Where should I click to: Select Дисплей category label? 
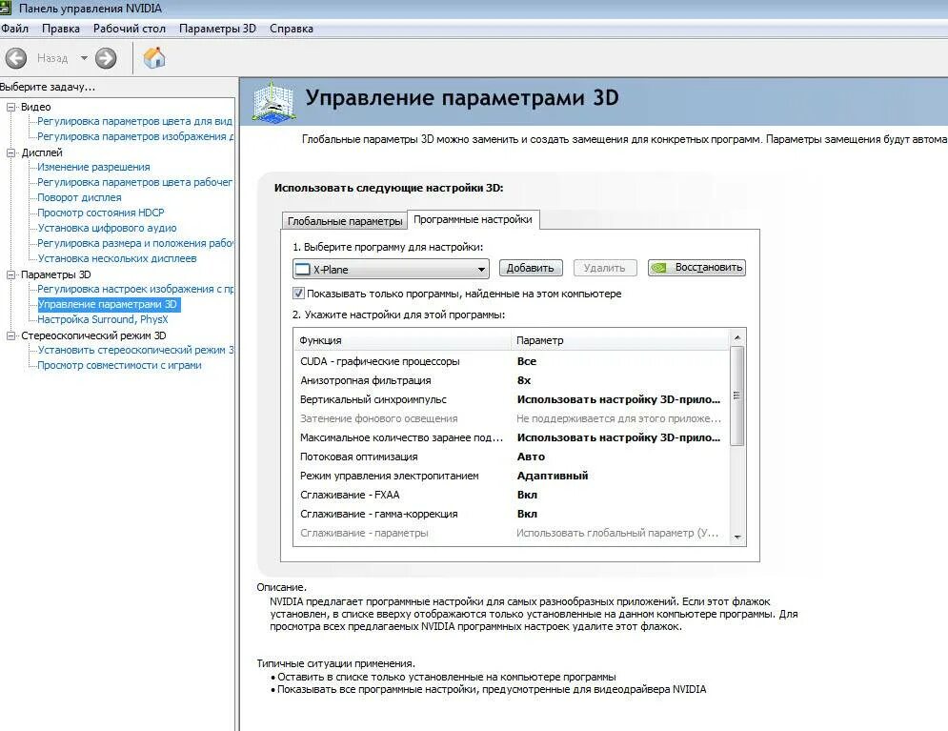point(42,153)
